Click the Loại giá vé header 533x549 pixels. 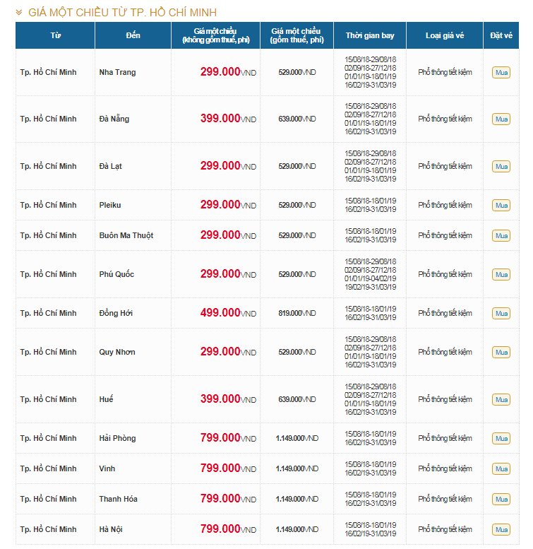tap(445, 35)
